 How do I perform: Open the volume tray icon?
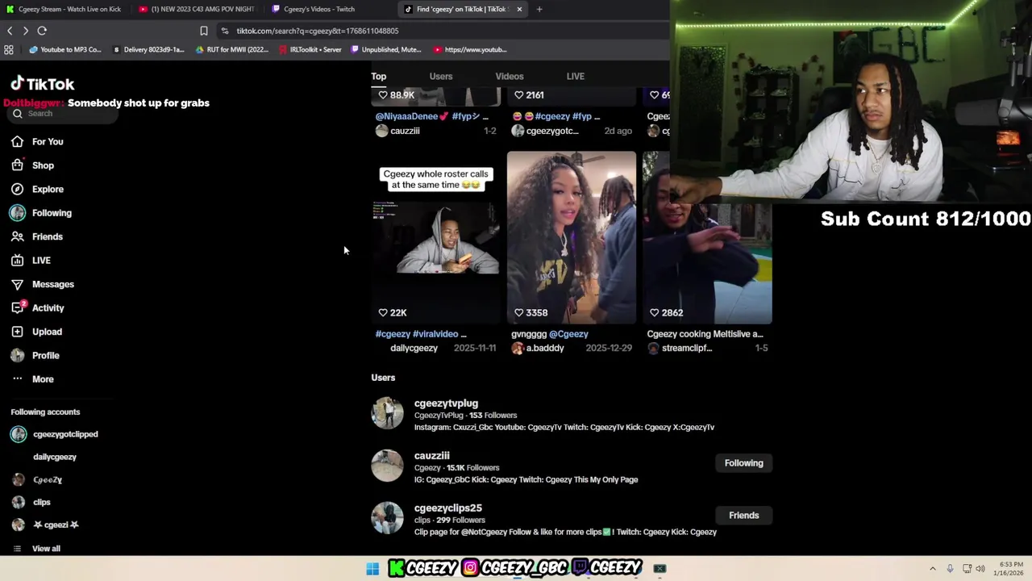pyautogui.click(x=980, y=569)
